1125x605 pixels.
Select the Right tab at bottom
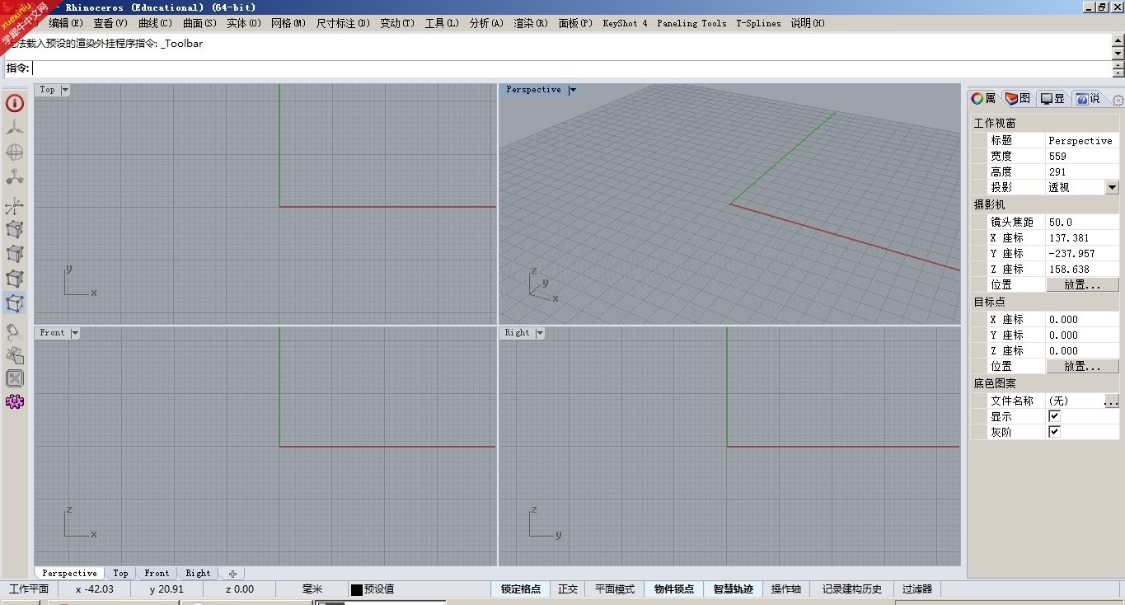tap(198, 574)
